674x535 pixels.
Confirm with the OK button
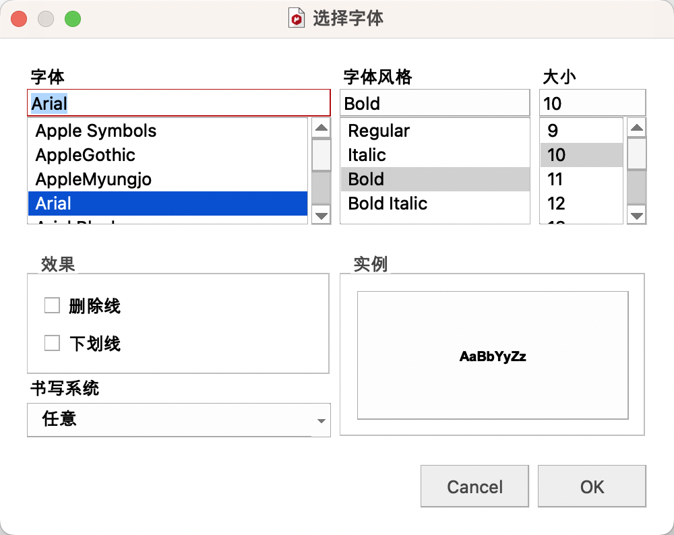tap(592, 486)
